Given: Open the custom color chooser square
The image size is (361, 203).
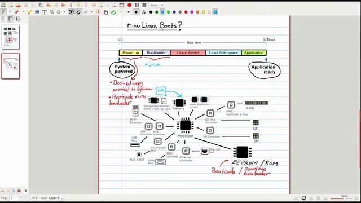Looking at the screenshot, I should point(215,12).
